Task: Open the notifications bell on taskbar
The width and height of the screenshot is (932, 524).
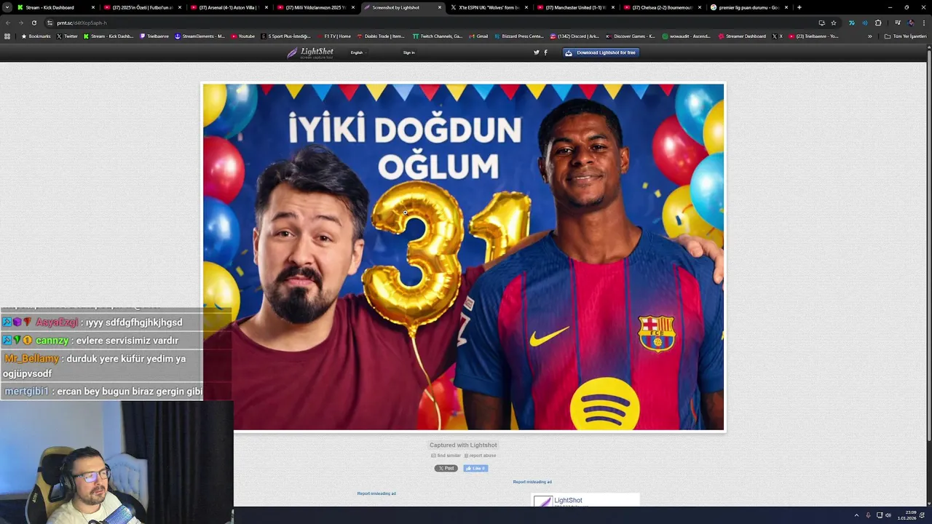Action: (x=923, y=515)
